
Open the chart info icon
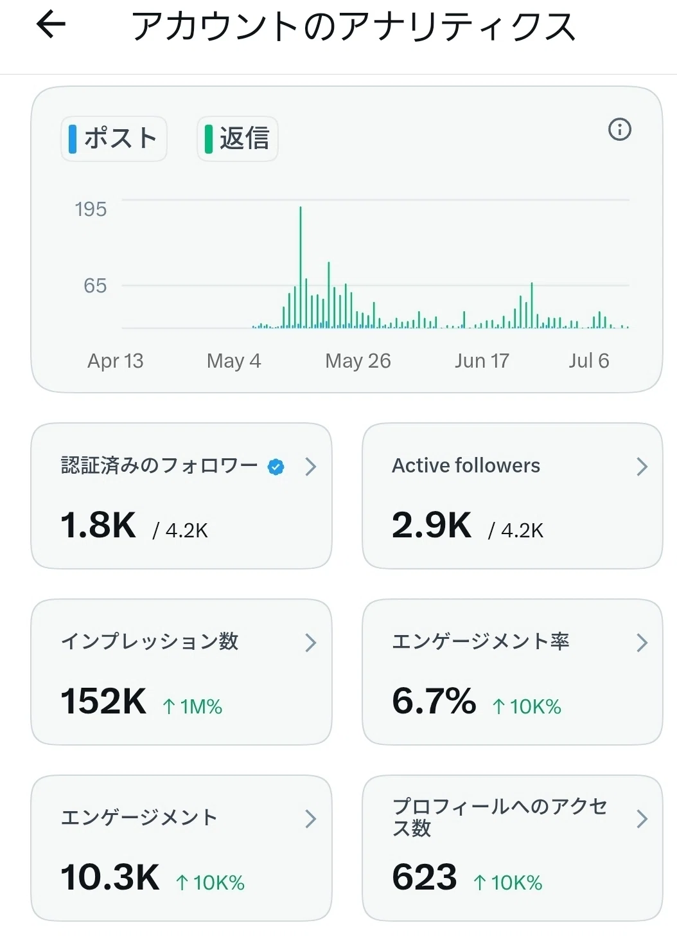click(619, 129)
